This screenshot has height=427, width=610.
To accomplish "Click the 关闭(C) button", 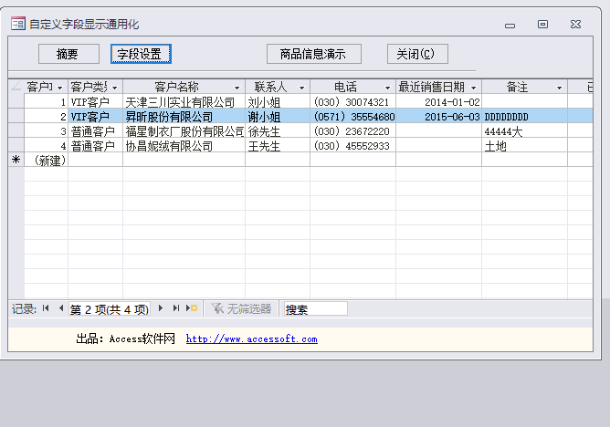I will (x=417, y=54).
